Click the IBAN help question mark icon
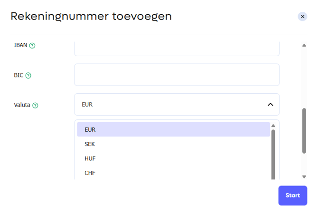The height and width of the screenshot is (215, 318). tap(32, 46)
